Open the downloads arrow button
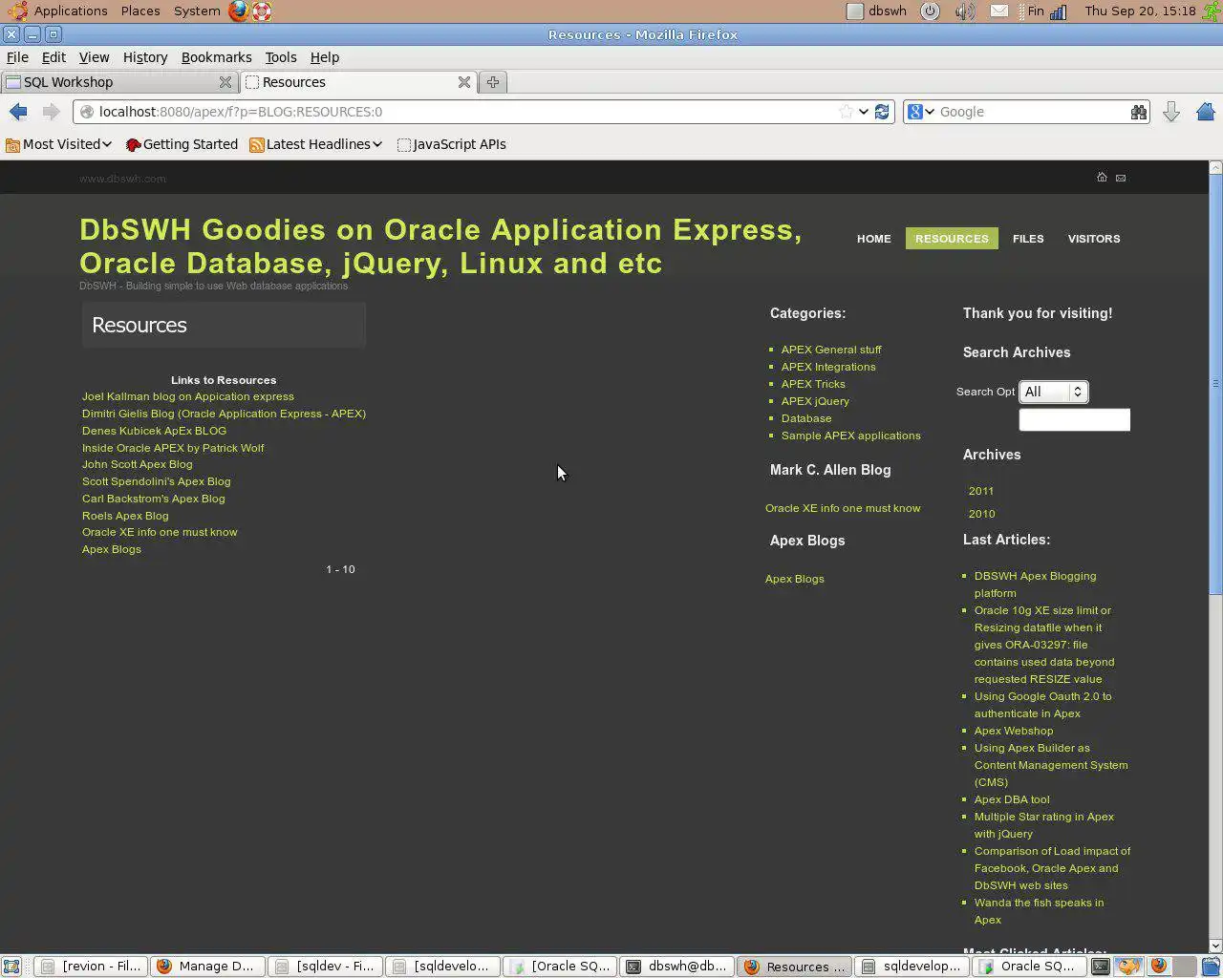 1171,112
